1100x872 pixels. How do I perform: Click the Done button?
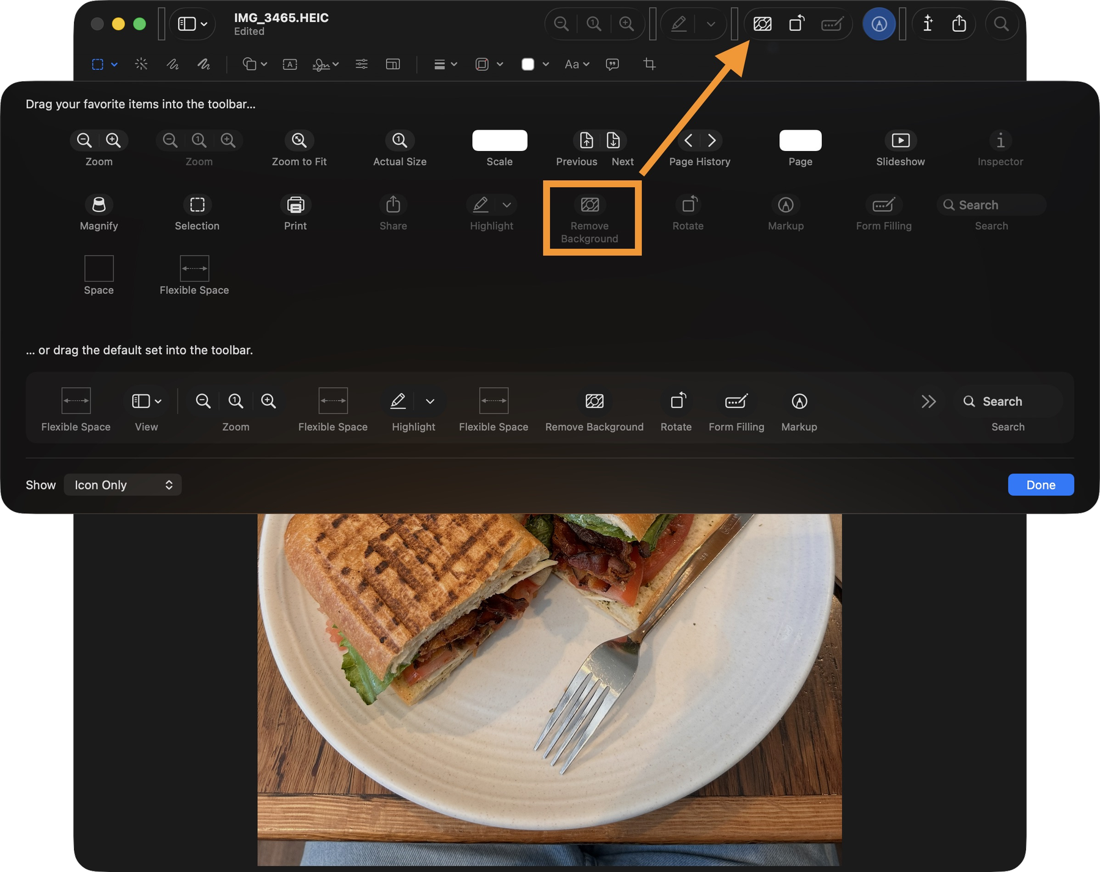pyautogui.click(x=1041, y=485)
